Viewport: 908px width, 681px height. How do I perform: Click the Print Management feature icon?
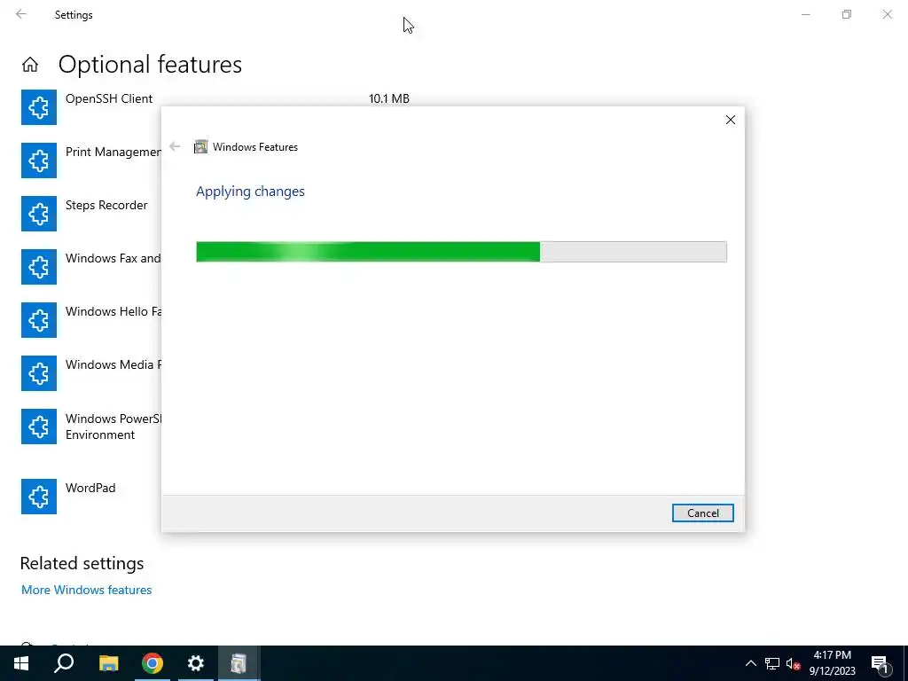coord(39,160)
